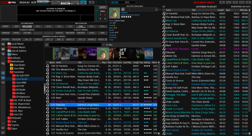Click the AC power plug indicator
The image size is (252, 136).
pos(33,3)
